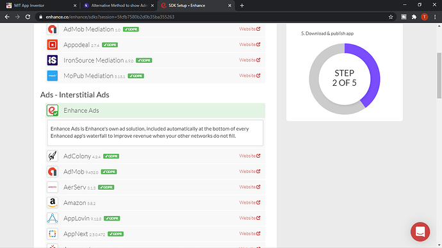Select the Appodeal SDK icon
Viewport: 442px width, 248px height.
[53, 45]
